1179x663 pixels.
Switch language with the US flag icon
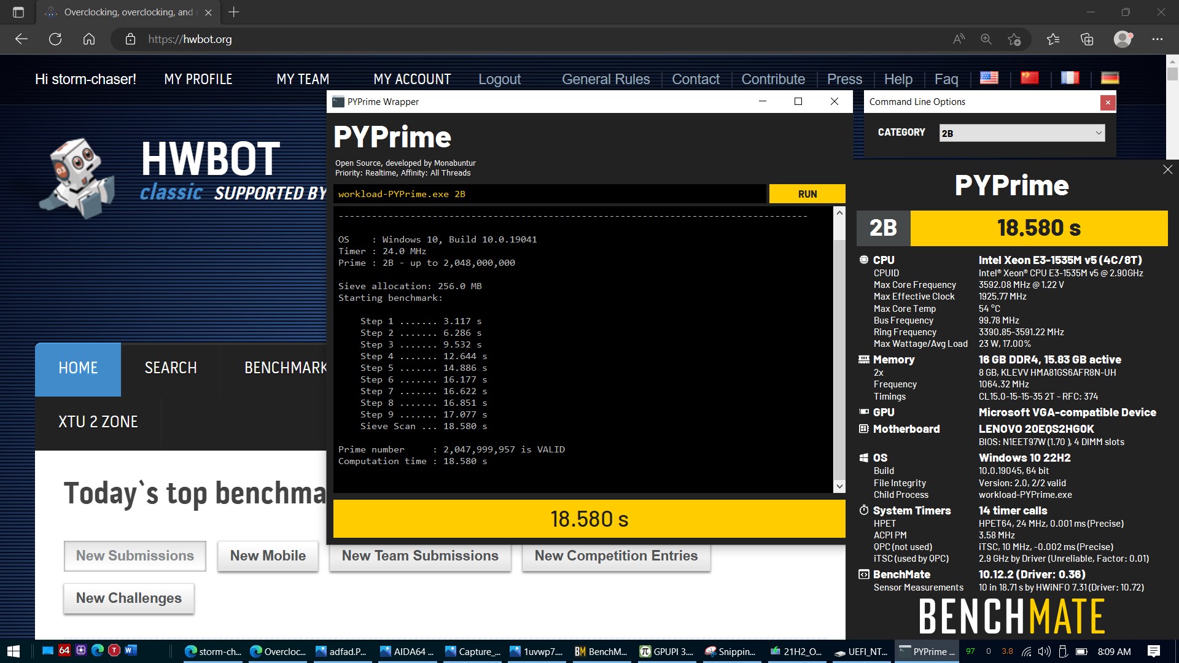tap(989, 78)
